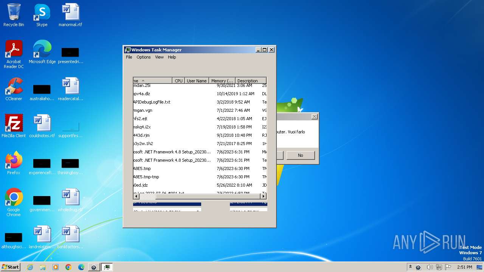The height and width of the screenshot is (272, 484).
Task: Select couldnotes.rtf desktop file
Action: (42, 126)
